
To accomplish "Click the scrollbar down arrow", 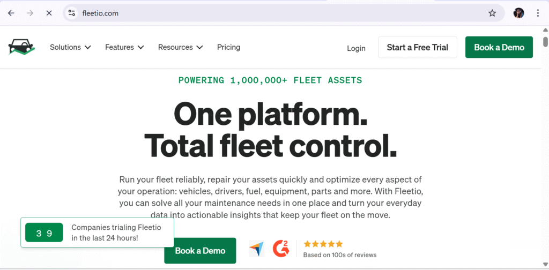I will tap(545, 265).
